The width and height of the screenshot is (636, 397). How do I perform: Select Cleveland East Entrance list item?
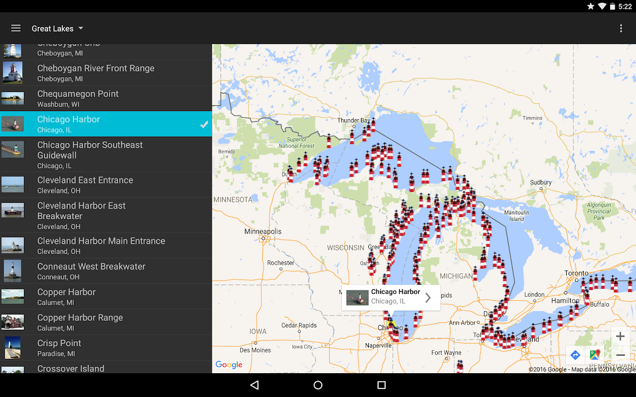tap(106, 185)
